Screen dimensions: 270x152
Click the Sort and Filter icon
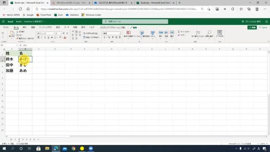pos(198,33)
